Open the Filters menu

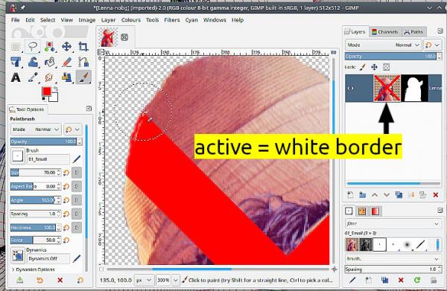pyautogui.click(x=172, y=20)
